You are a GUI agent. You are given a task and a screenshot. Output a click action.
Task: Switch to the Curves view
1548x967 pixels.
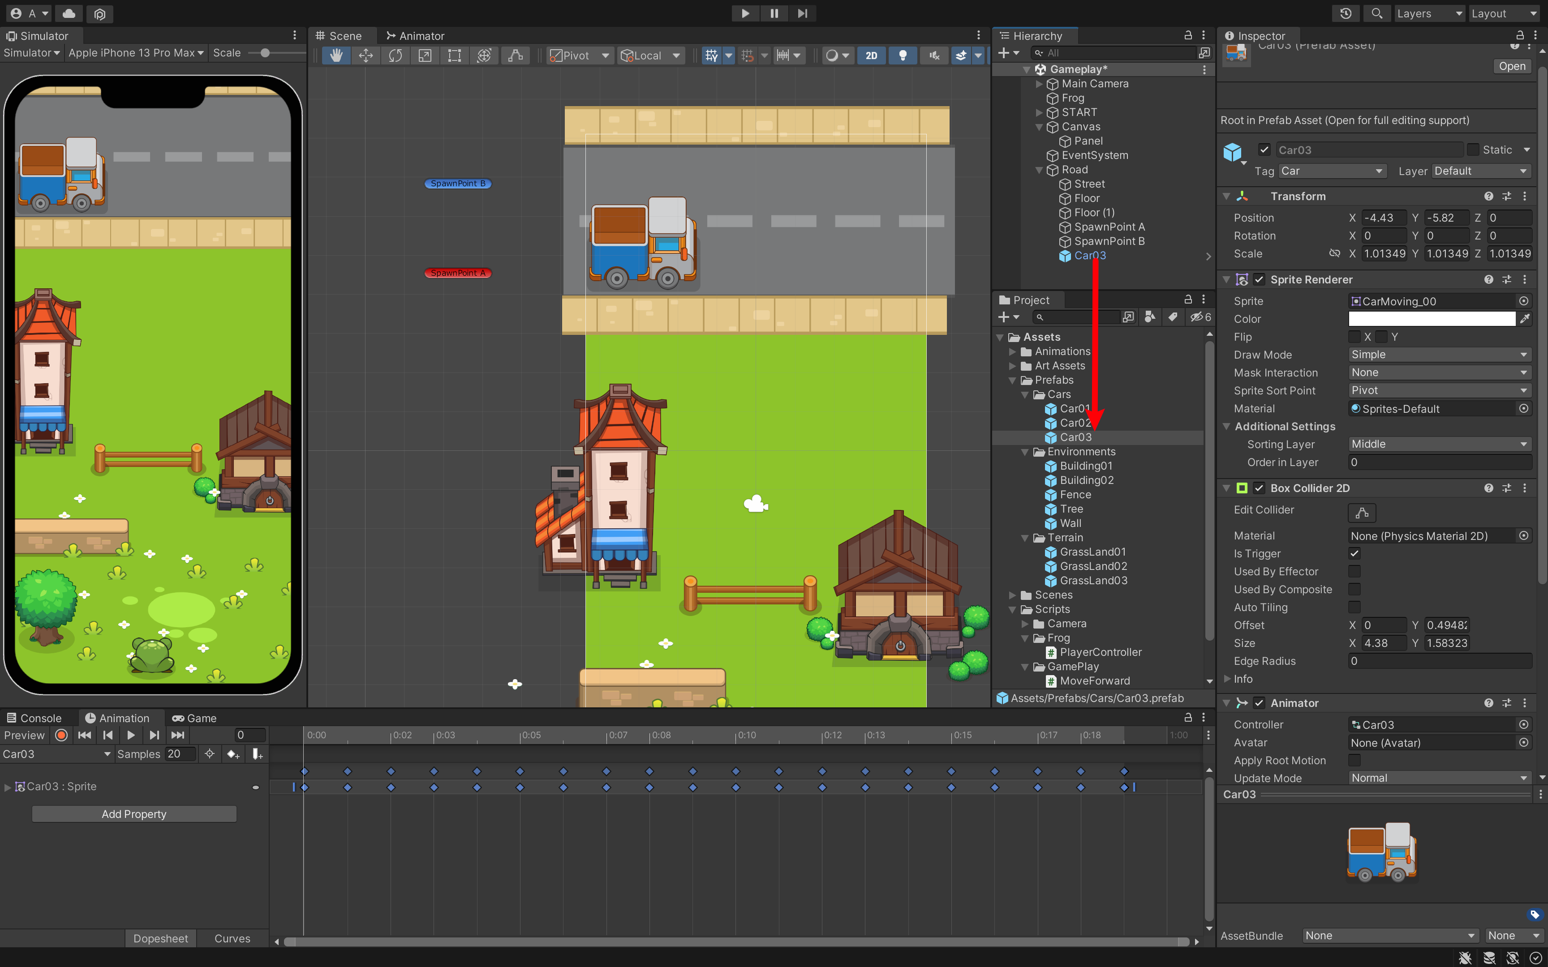pos(232,938)
